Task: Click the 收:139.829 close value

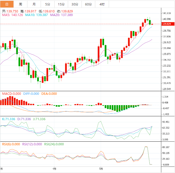Action: pyautogui.click(x=65, y=11)
